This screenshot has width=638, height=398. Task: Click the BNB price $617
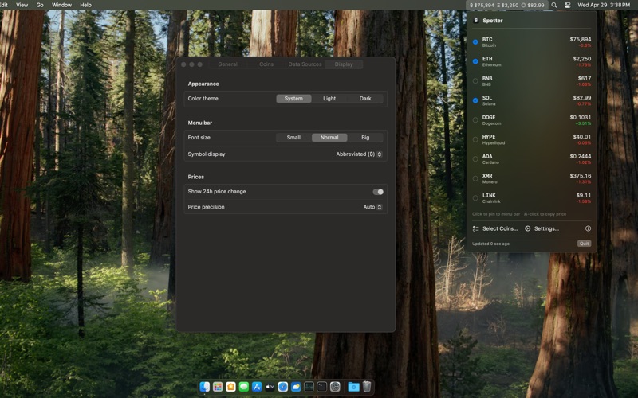(585, 78)
